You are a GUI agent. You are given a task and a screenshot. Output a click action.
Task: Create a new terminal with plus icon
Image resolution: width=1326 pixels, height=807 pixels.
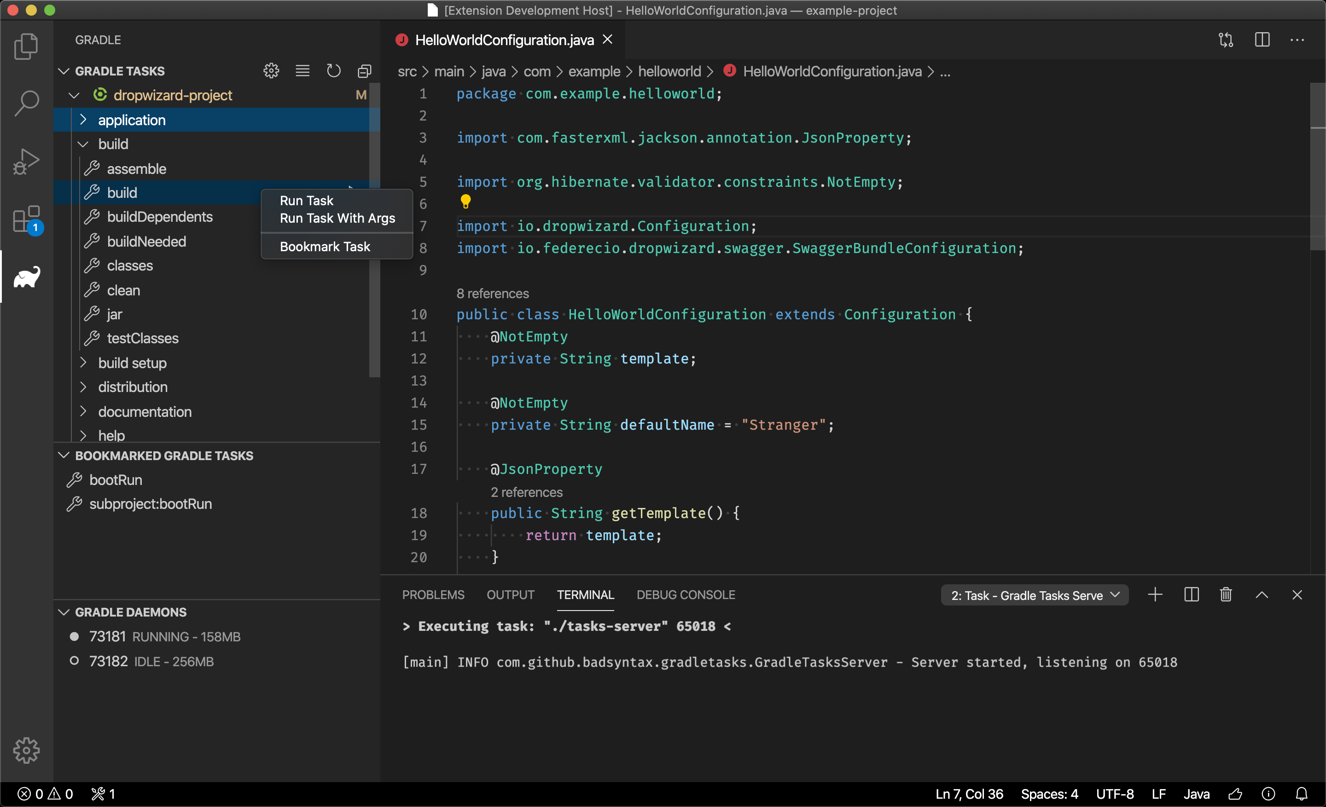click(1155, 594)
